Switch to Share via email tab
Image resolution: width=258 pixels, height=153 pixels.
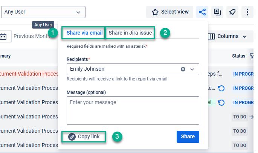tap(84, 33)
